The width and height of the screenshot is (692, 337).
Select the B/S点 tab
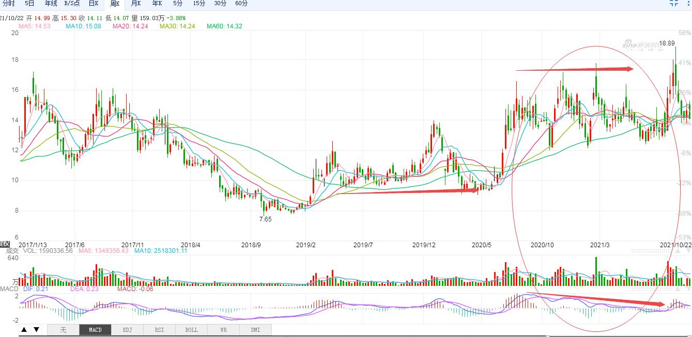[x=72, y=4]
